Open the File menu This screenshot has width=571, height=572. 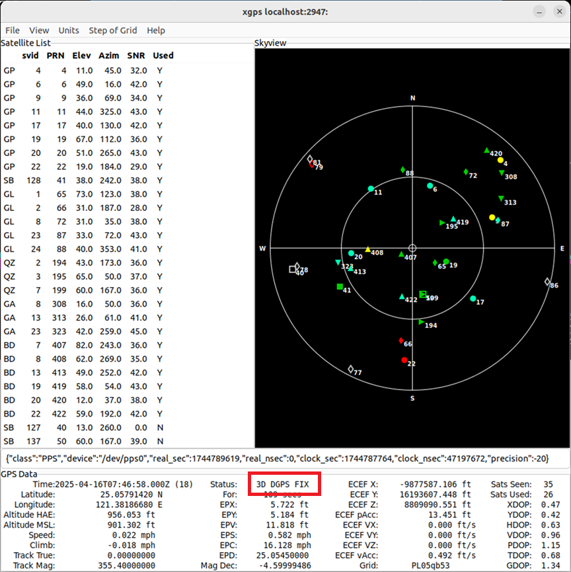[13, 30]
